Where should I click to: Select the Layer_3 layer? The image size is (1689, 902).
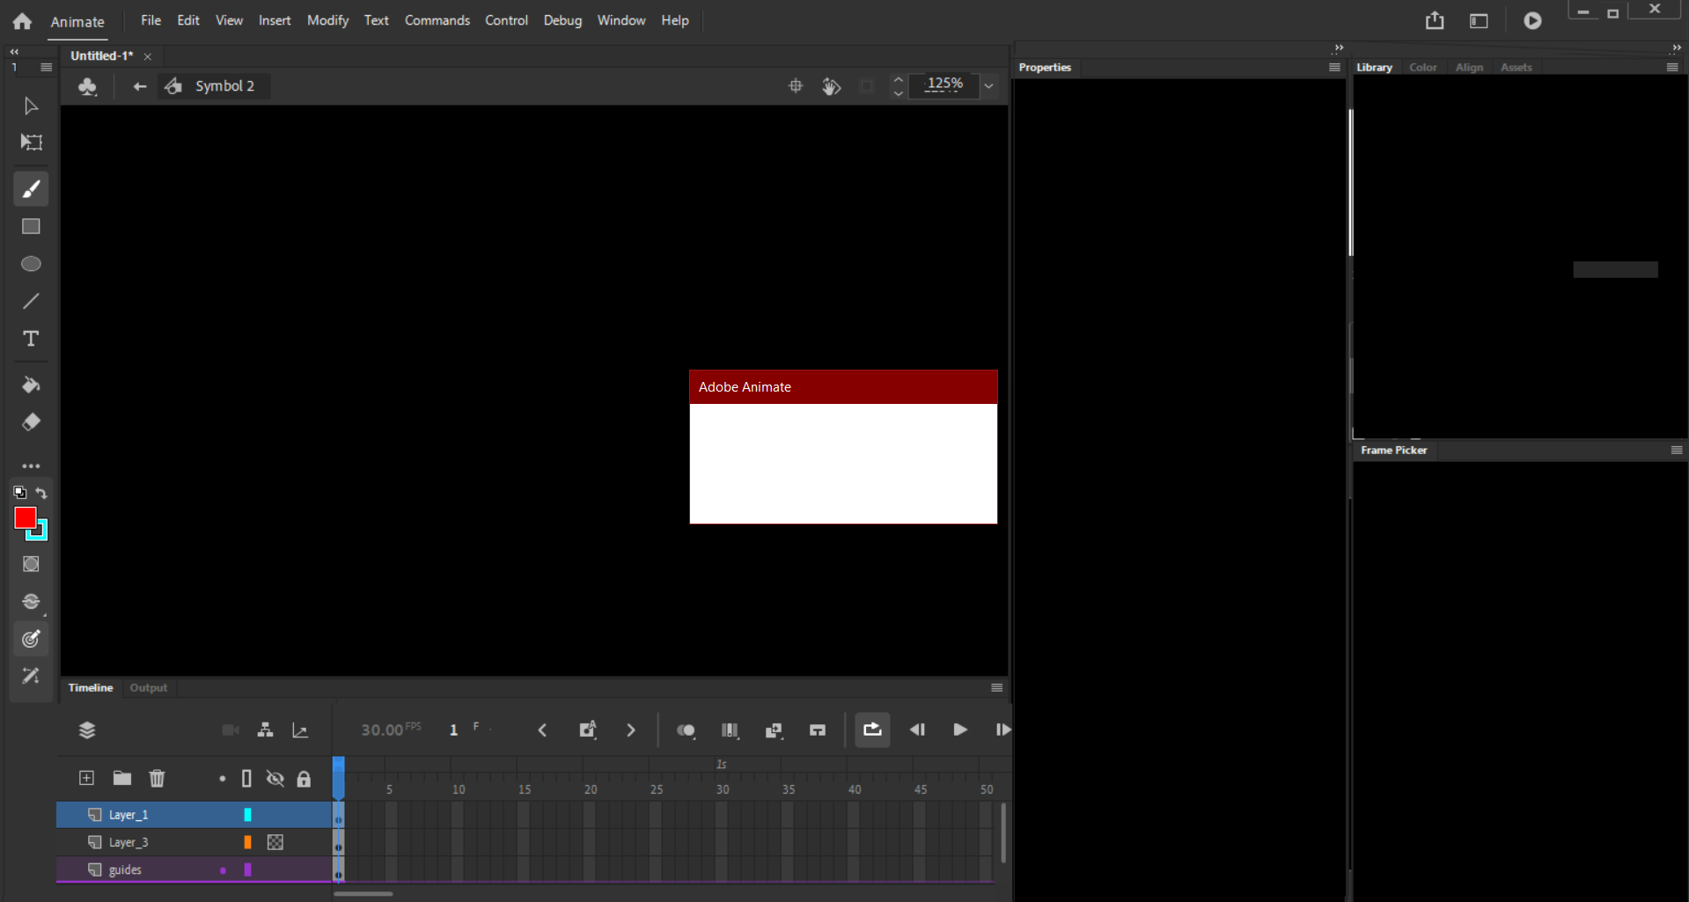[194, 842]
